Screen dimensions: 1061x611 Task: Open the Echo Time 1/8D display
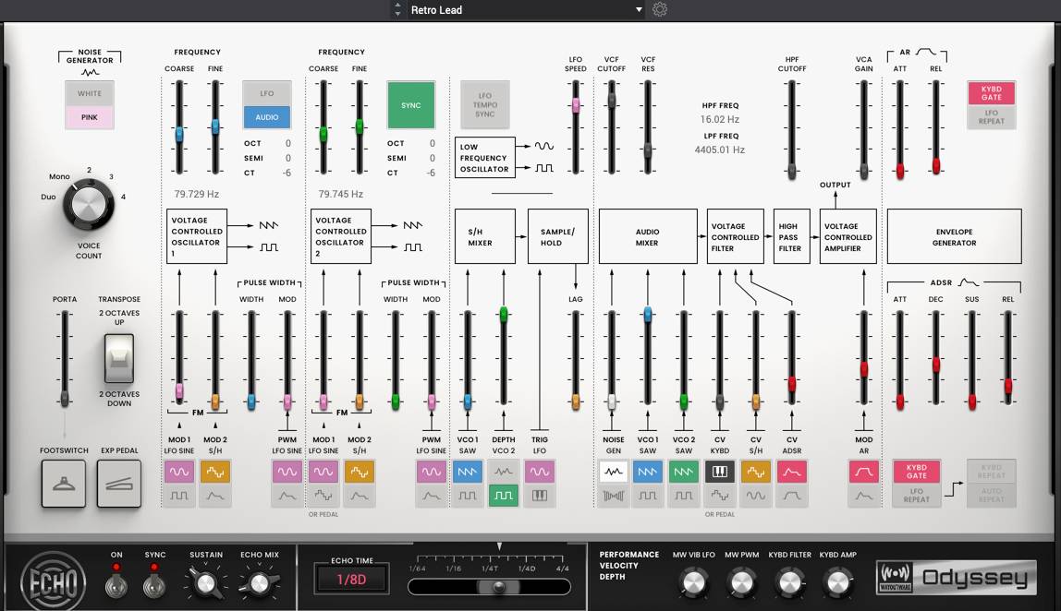click(x=352, y=579)
